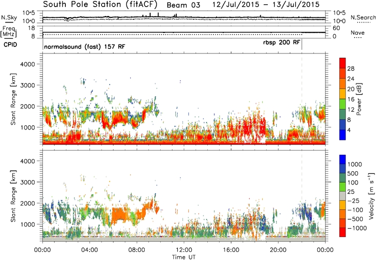Click the '60' Nave axis tick

coord(336,28)
